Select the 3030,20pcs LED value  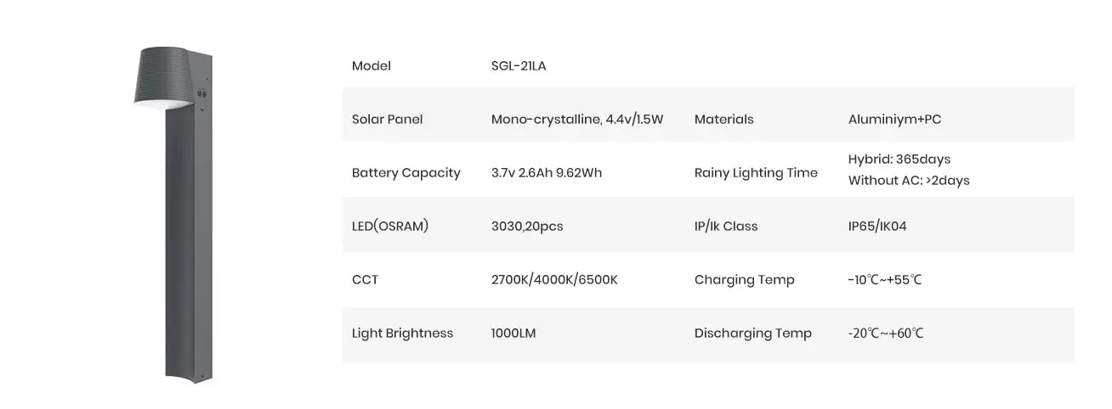[x=527, y=227]
